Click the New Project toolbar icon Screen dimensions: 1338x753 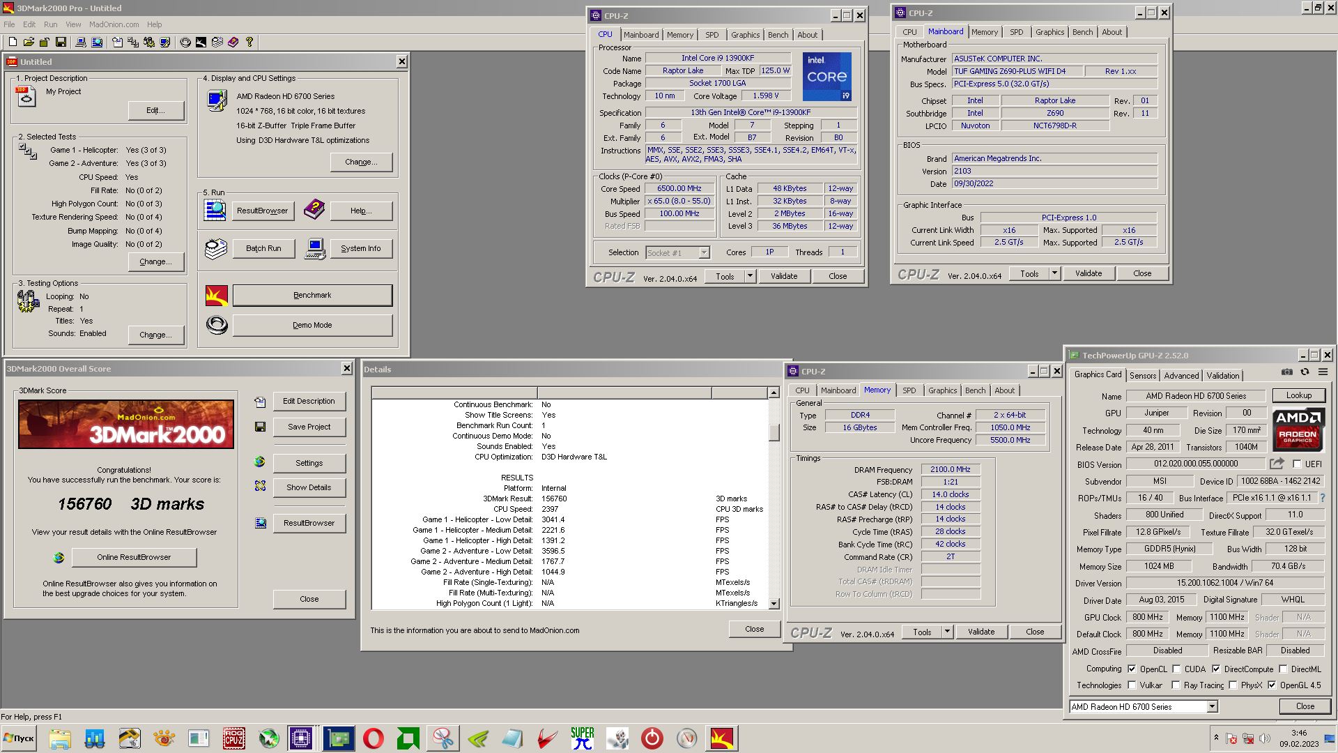13,43
